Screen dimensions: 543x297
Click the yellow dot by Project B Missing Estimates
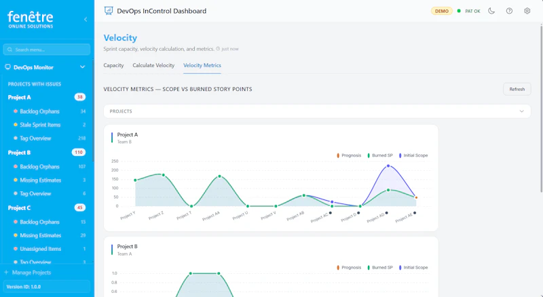[x=15, y=180]
